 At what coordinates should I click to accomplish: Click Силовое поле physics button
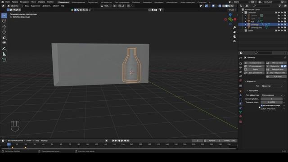pos(254,63)
